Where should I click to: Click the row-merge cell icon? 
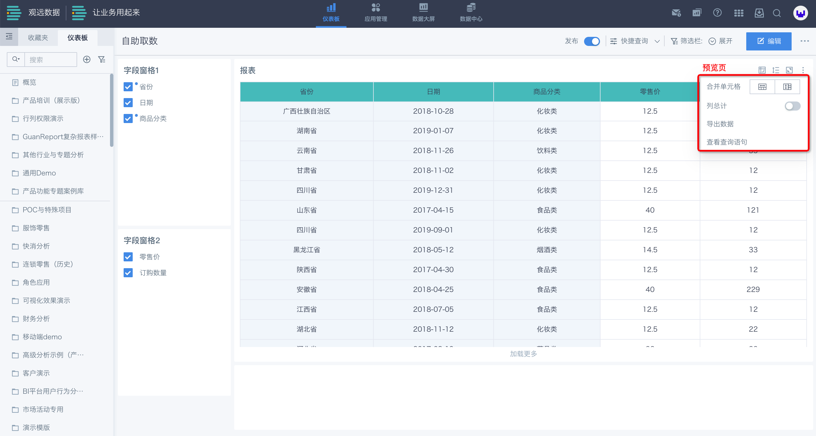[x=762, y=87]
